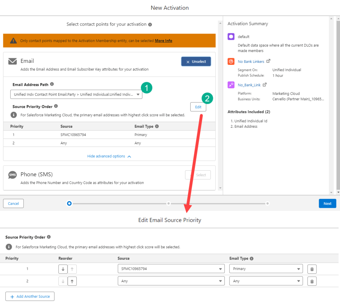Open No Bank Linkers external link icon
Viewport: 340px width, 304px height.
coord(269,61)
